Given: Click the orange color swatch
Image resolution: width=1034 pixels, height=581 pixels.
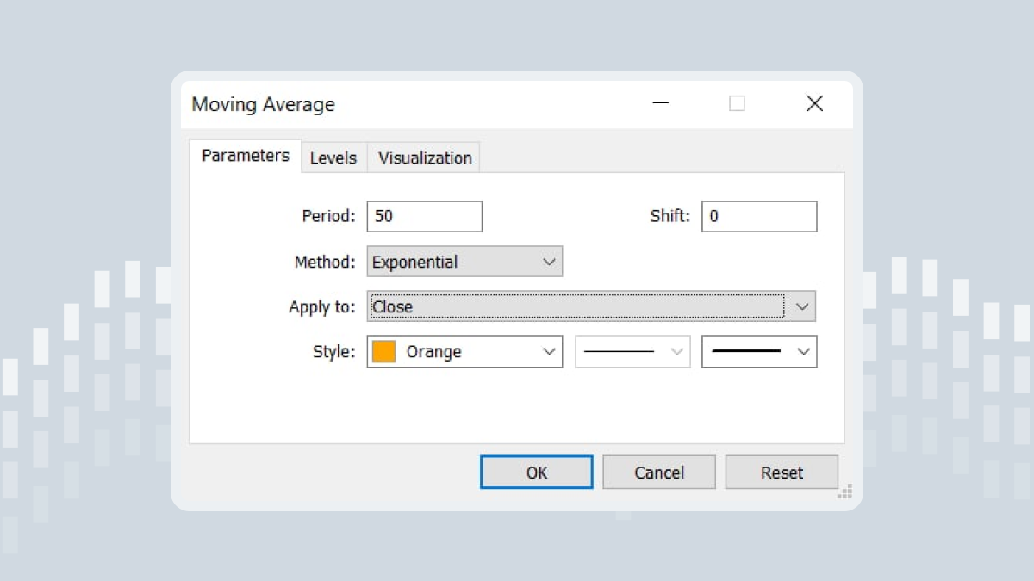Looking at the screenshot, I should coord(384,352).
